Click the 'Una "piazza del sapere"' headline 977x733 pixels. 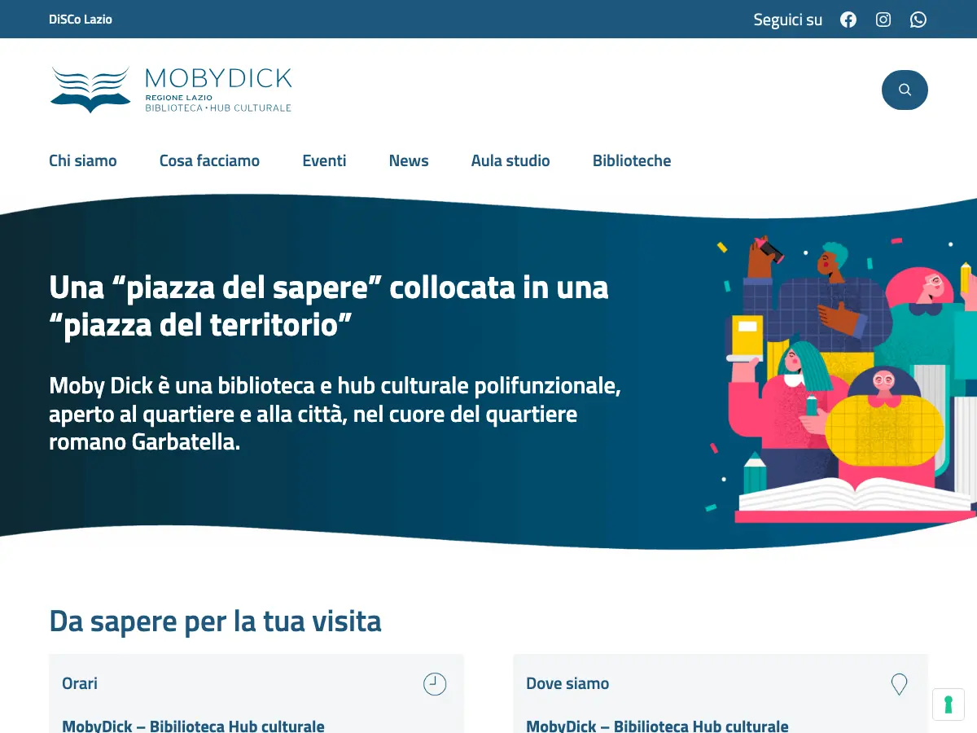coord(329,306)
